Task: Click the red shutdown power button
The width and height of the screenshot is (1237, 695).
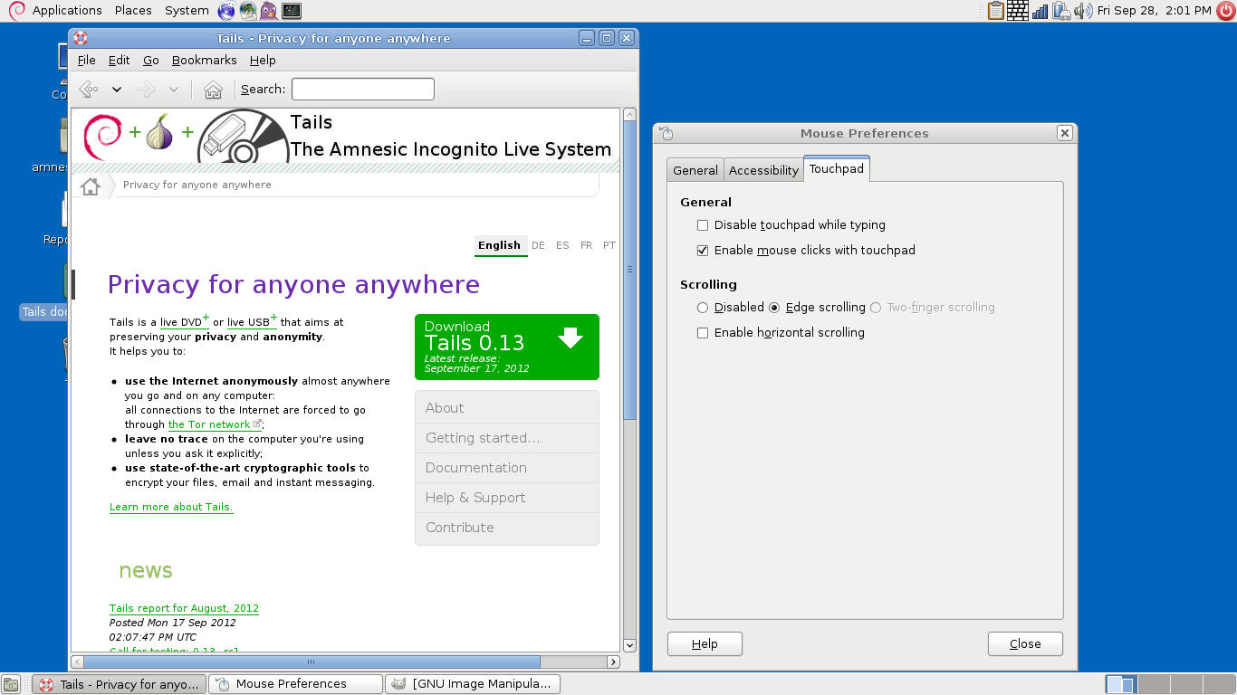Action: (x=1224, y=11)
